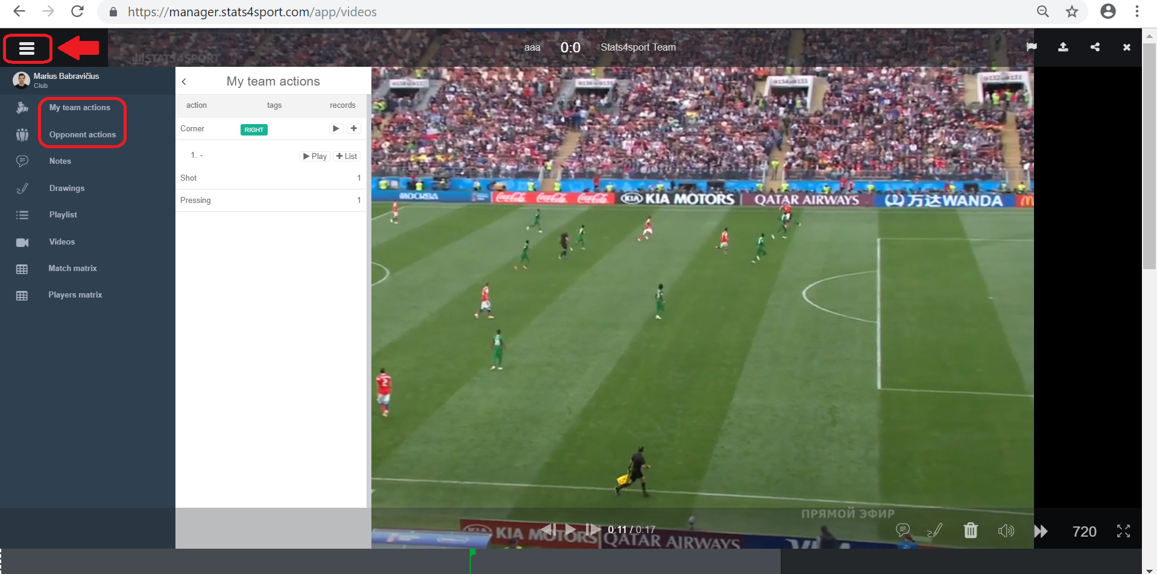Image resolution: width=1157 pixels, height=574 pixels.
Task: Bookmark this page with star icon
Action: tap(1071, 11)
